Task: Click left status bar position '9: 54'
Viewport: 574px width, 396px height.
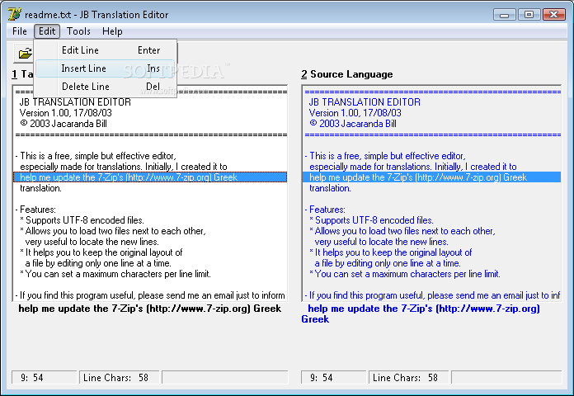Action: coord(44,378)
